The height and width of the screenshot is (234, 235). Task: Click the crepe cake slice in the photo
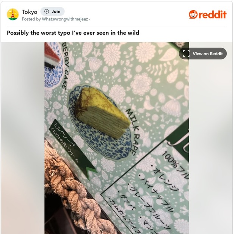tap(102, 112)
